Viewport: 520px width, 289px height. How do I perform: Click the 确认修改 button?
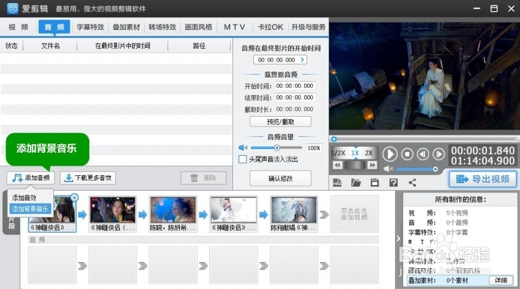point(280,178)
